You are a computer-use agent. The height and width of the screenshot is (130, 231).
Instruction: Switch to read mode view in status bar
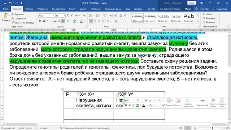(x=180, y=128)
